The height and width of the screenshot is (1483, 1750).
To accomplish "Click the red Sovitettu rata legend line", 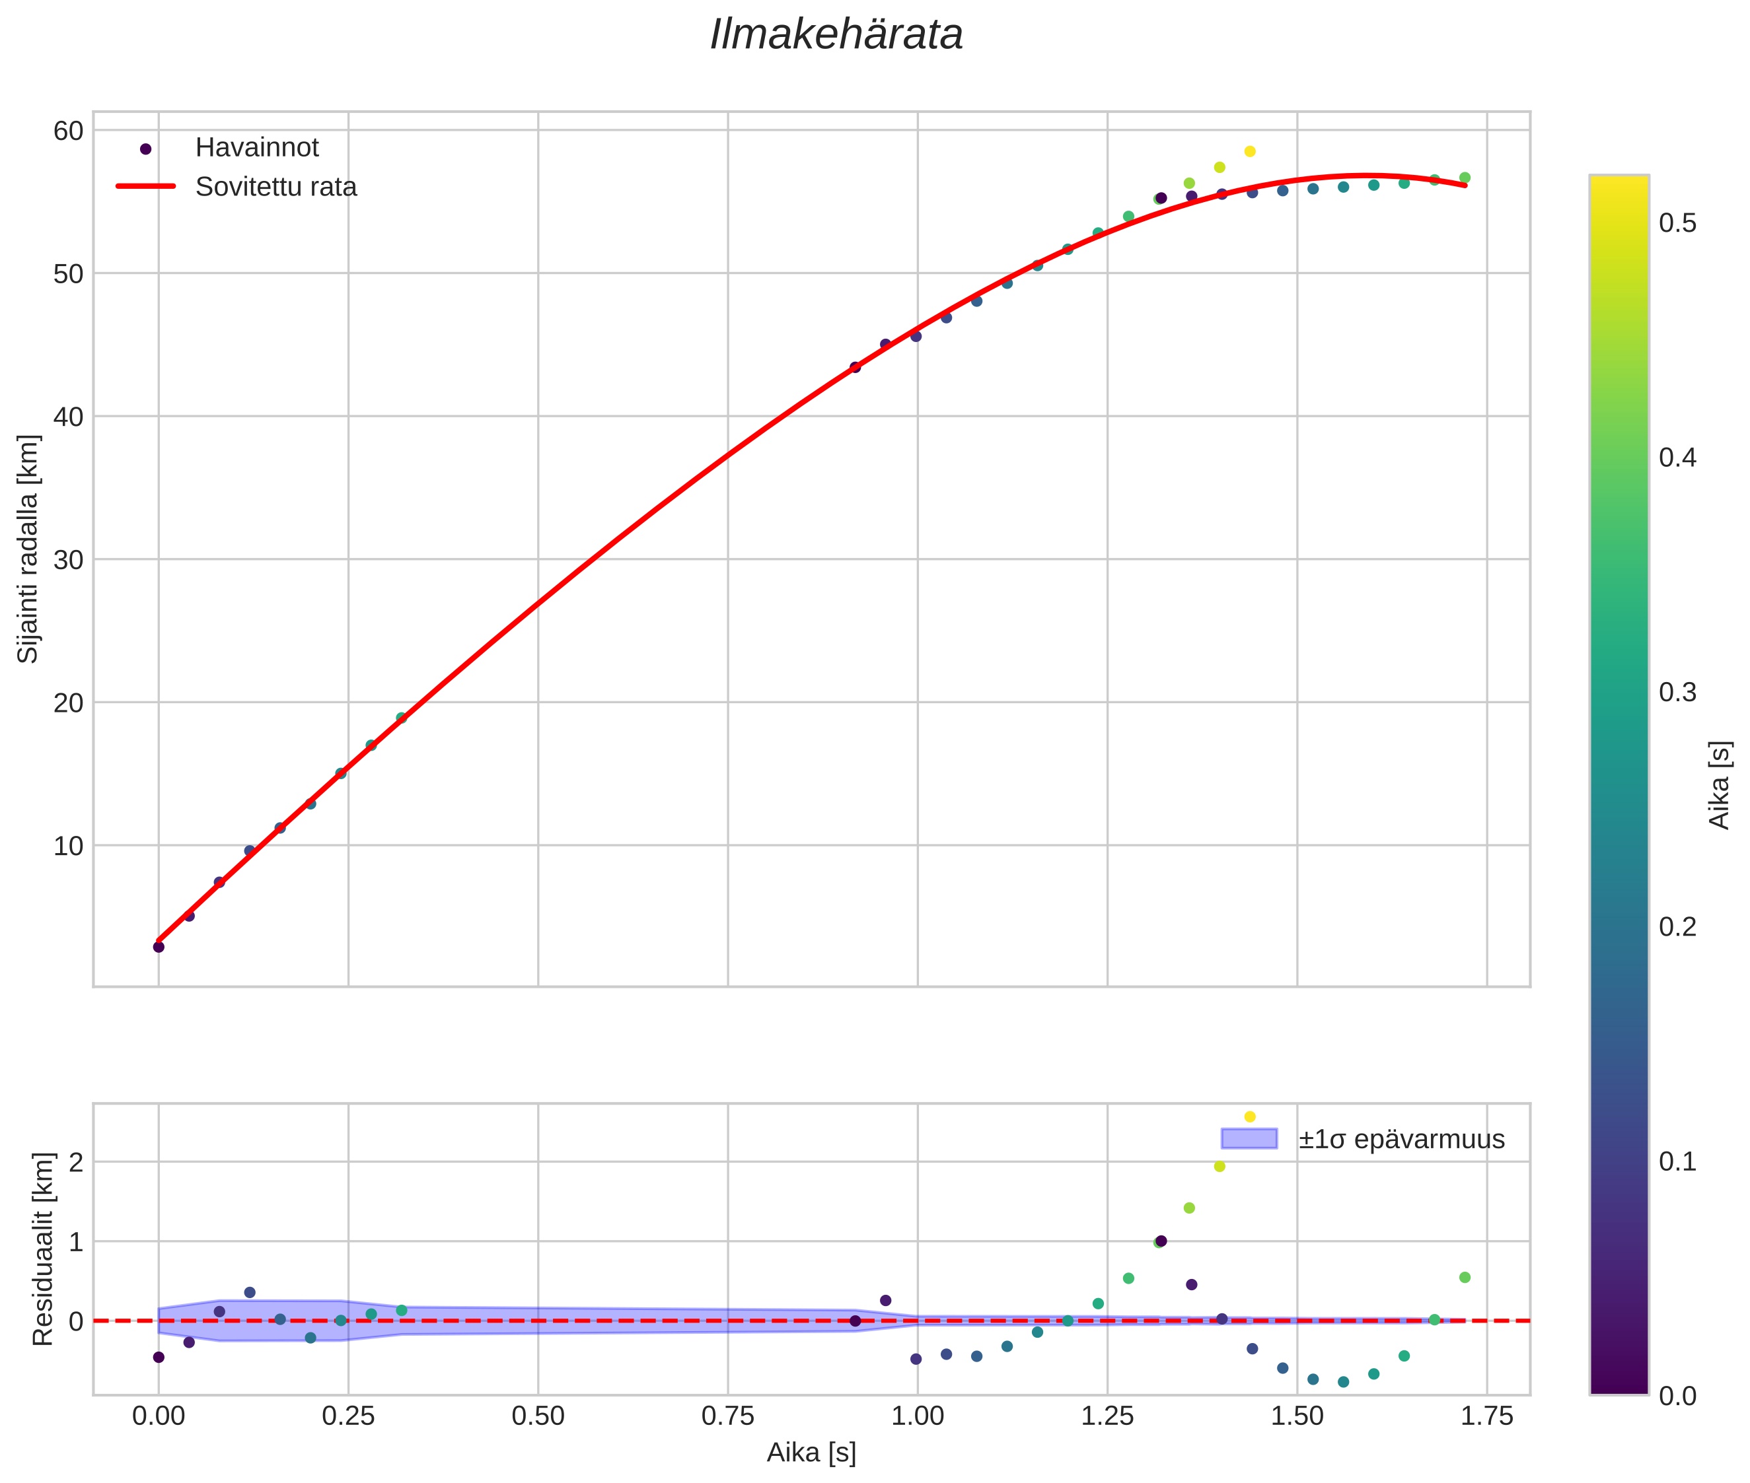I will 145,187.
